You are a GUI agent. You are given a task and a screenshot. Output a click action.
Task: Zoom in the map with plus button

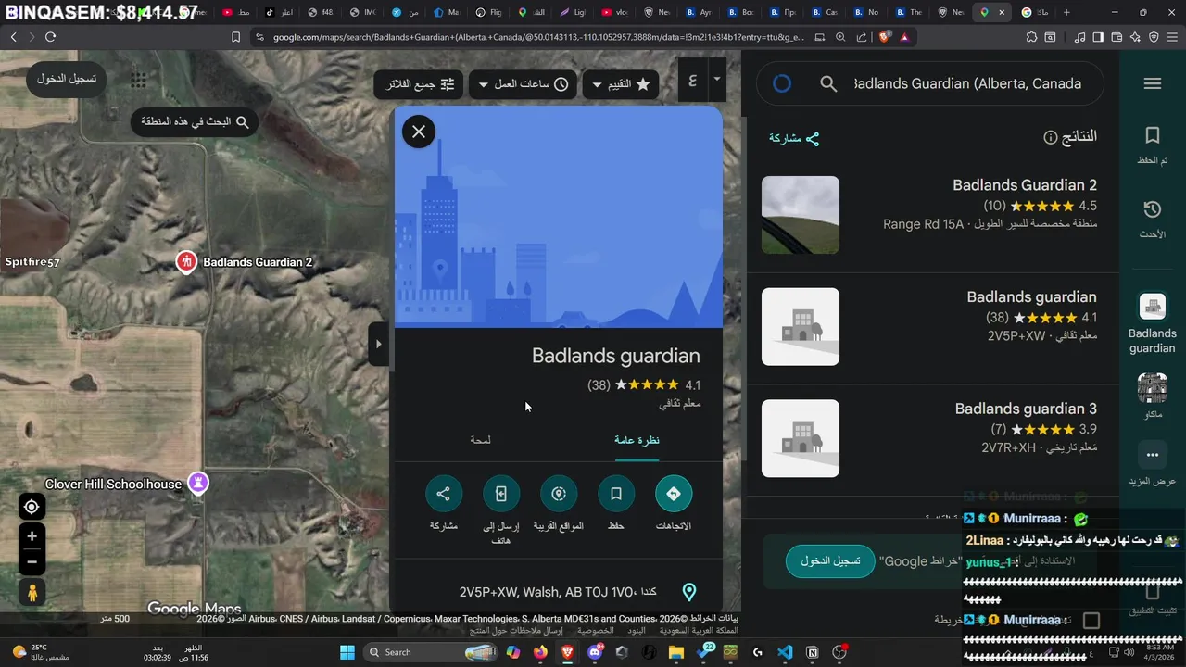point(32,536)
